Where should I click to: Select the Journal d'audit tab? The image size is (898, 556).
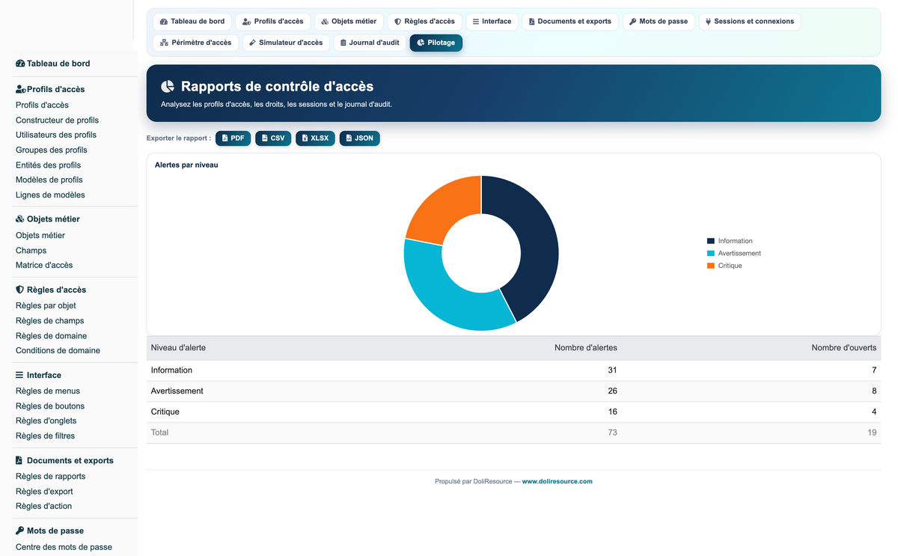coord(370,43)
